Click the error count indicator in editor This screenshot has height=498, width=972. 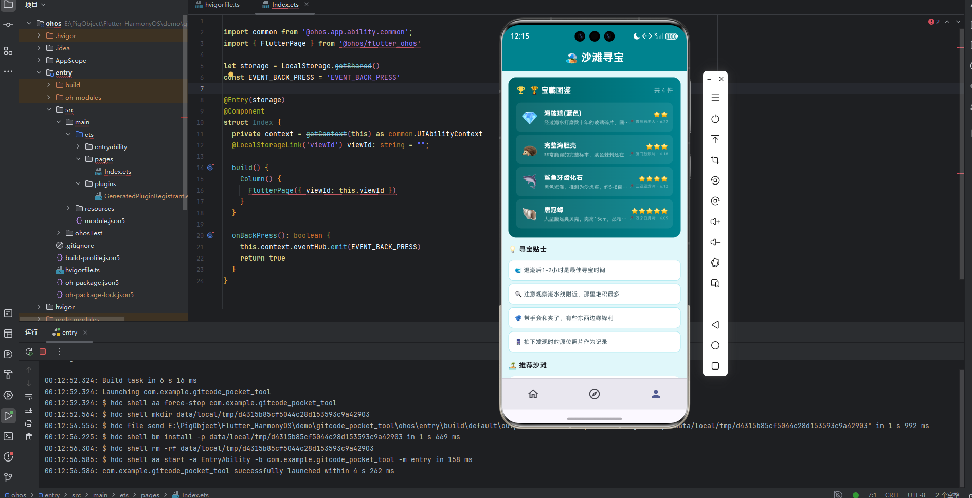pos(934,22)
